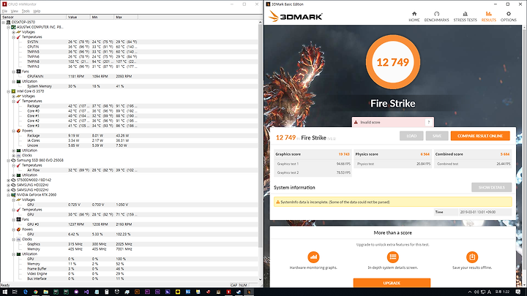Click the Save button in 3DMark
The height and width of the screenshot is (296, 527).
(437, 136)
